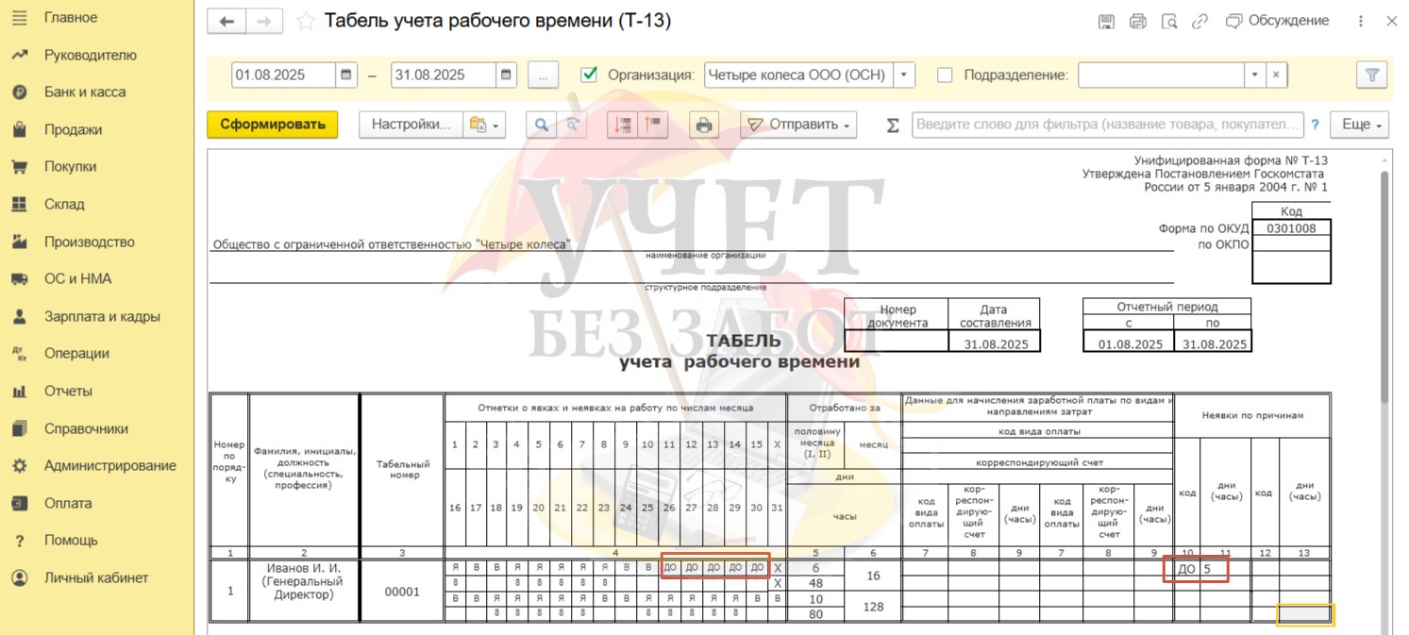Focus the filter word search field
This screenshot has width=1409, height=635.
[1107, 125]
